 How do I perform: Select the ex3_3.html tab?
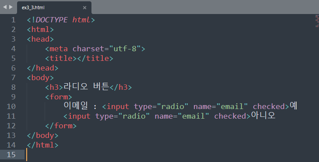[x=54, y=8]
